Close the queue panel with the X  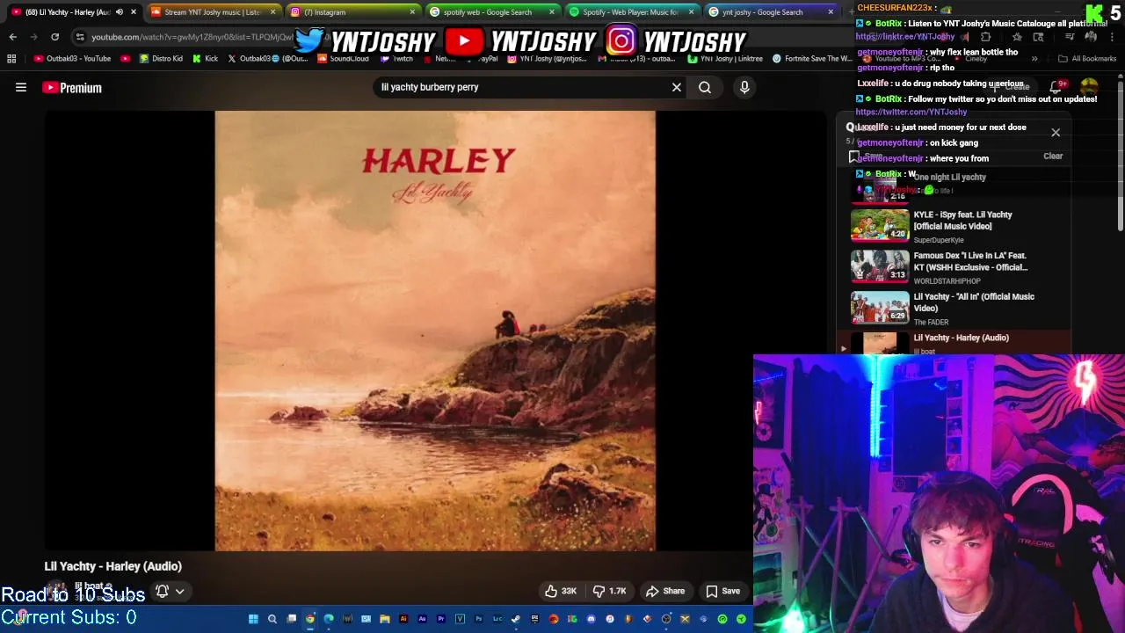1056,133
